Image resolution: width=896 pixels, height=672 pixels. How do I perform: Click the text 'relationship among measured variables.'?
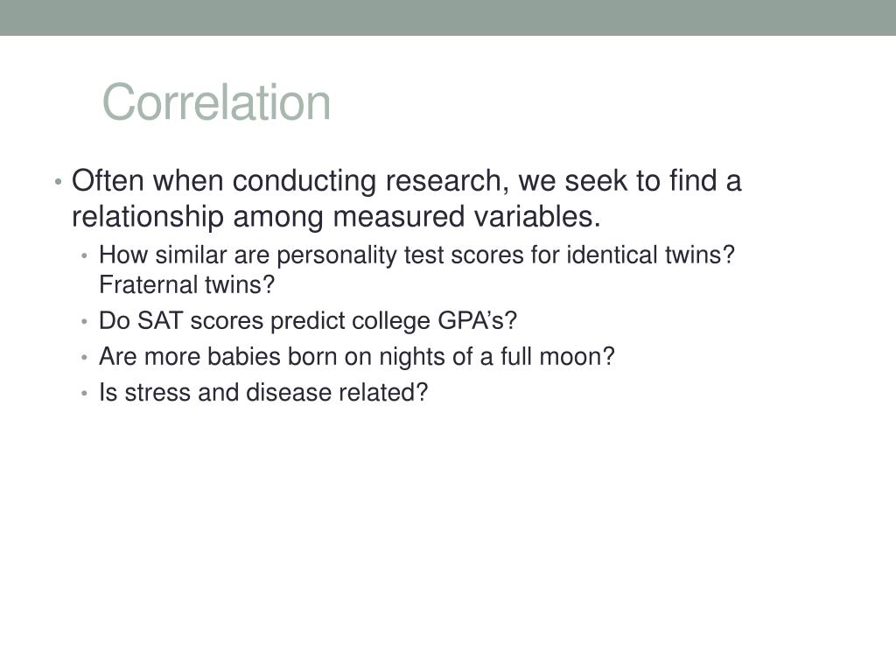336,217
